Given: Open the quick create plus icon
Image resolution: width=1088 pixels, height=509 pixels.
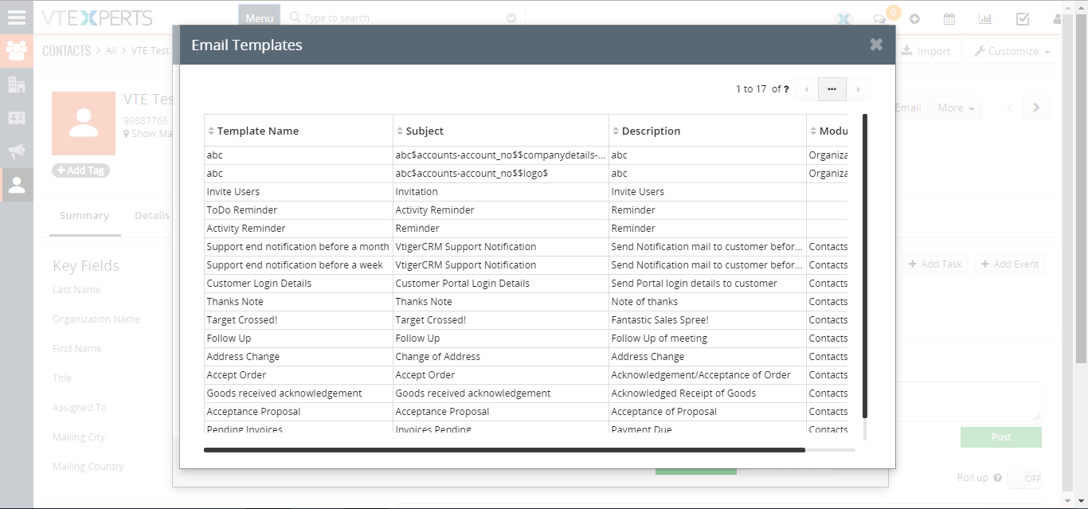Looking at the screenshot, I should [x=914, y=18].
